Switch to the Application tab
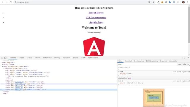190x107 pixels. point(66,58)
